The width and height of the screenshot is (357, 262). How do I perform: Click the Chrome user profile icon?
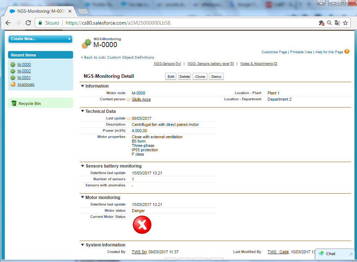[x=321, y=3]
